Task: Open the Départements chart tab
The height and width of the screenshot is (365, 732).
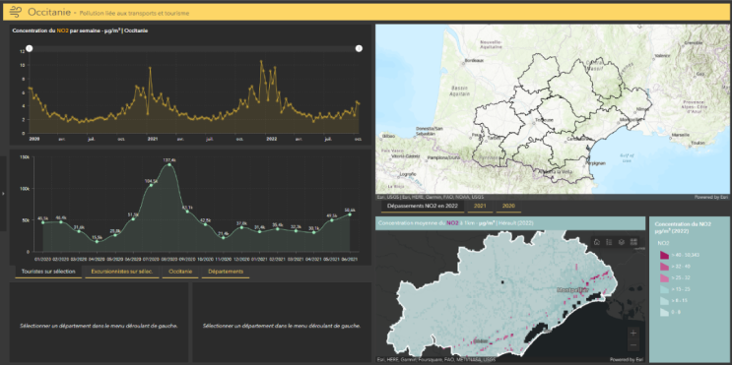Action: pos(226,272)
